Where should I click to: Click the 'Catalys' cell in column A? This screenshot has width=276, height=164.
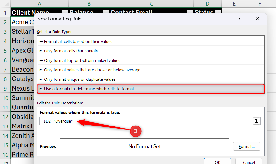click(22, 79)
